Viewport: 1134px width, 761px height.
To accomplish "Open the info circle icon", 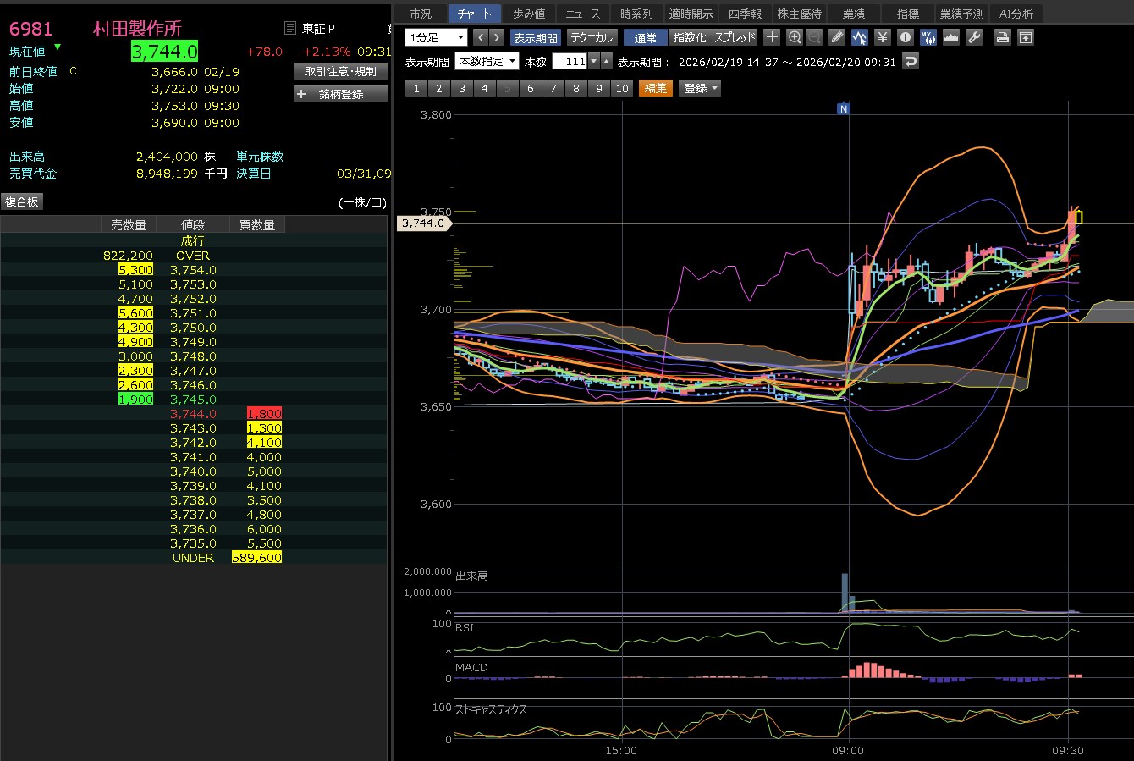I will click(x=905, y=37).
